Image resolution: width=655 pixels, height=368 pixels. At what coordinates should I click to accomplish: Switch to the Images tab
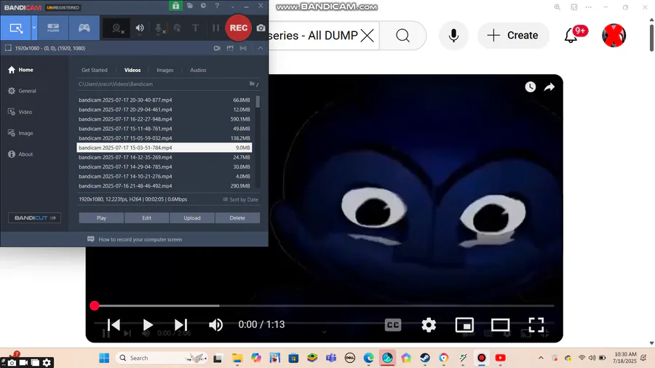(165, 70)
